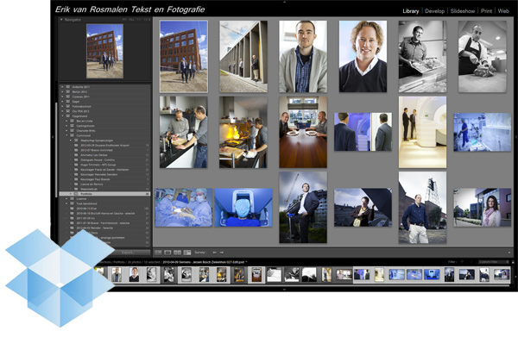Click the Eigen collection set icon
Viewport: 518px width, 337px height.
coord(67,102)
